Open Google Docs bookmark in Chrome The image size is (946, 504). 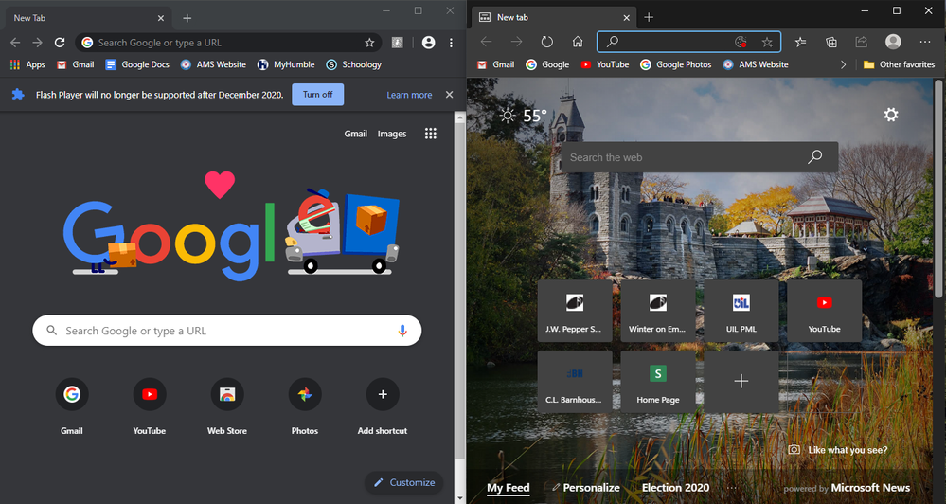137,64
